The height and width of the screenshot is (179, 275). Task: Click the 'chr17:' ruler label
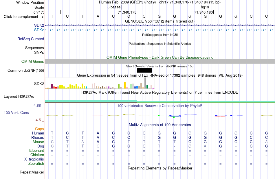pos(38,12)
